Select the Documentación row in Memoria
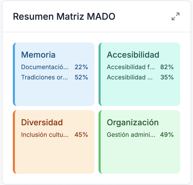The width and height of the screenshot is (193, 185). 45,67
